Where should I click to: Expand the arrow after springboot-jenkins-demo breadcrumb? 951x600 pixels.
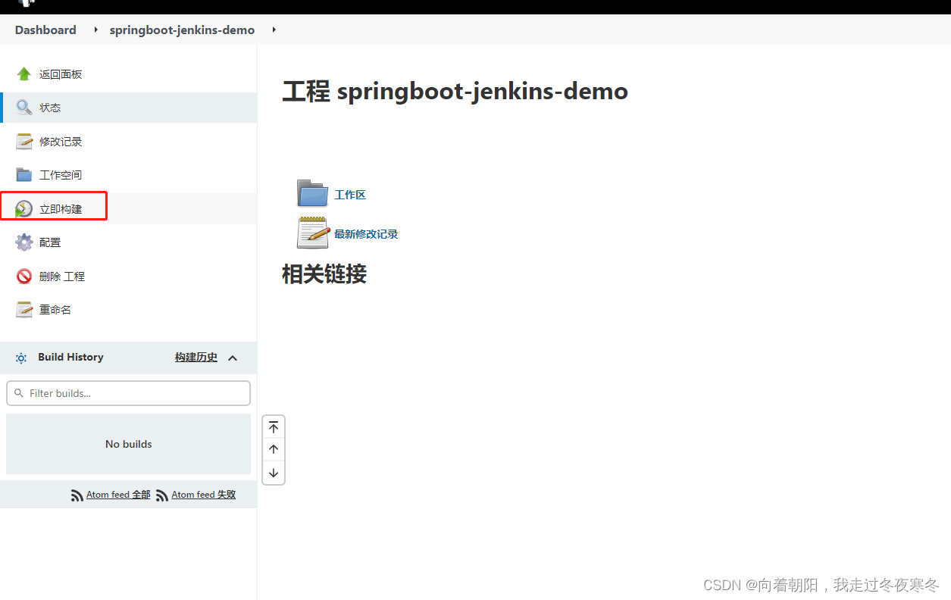(x=274, y=30)
